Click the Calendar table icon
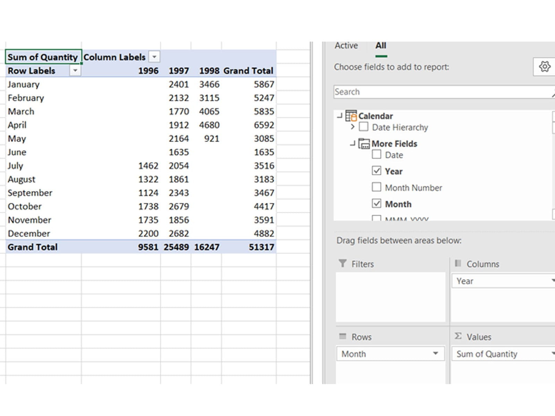This screenshot has width=555, height=416. [x=351, y=116]
